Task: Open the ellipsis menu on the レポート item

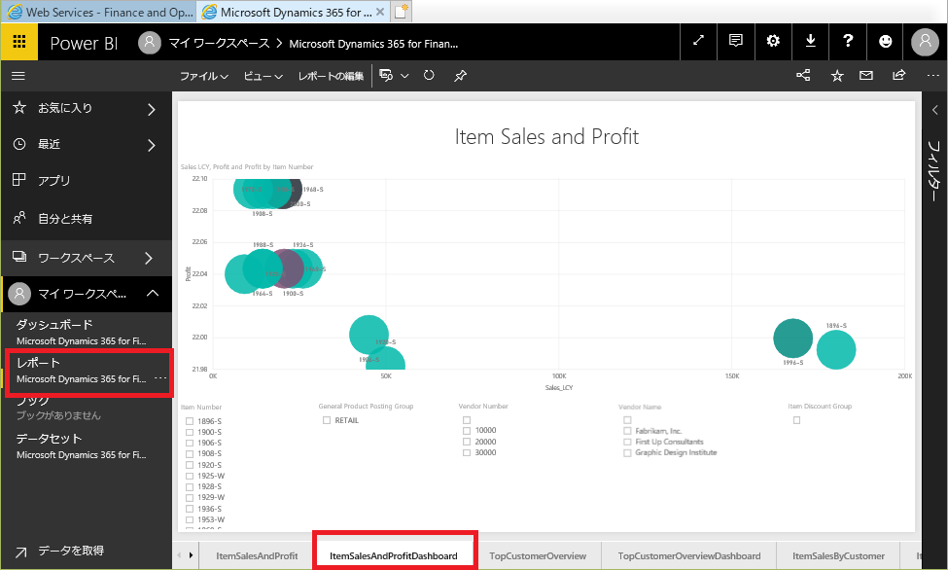Action: (160, 378)
